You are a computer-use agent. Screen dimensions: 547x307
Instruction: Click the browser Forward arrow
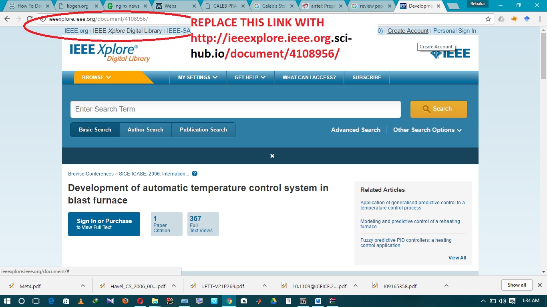tap(18, 19)
